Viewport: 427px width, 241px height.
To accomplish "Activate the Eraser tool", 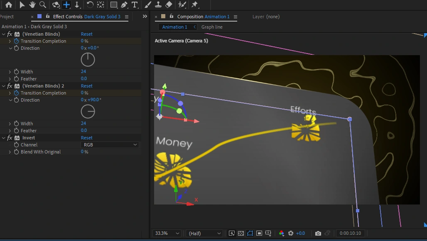I will 168,5.
